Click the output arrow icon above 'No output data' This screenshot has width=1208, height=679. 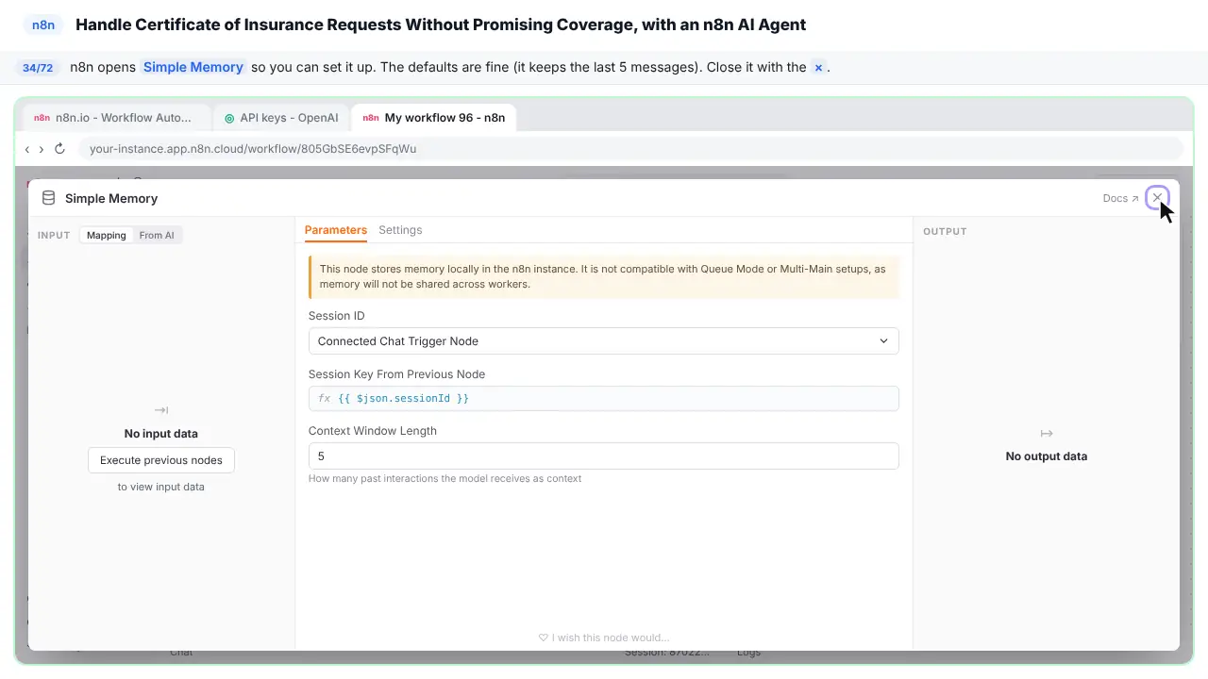point(1047,433)
